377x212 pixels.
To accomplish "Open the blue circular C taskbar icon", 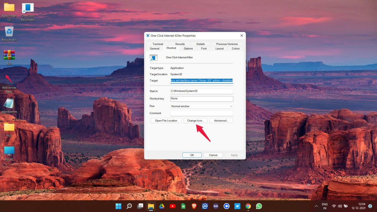I will 226,206.
